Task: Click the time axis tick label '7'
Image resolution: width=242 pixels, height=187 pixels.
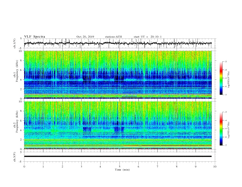Action: (158, 167)
